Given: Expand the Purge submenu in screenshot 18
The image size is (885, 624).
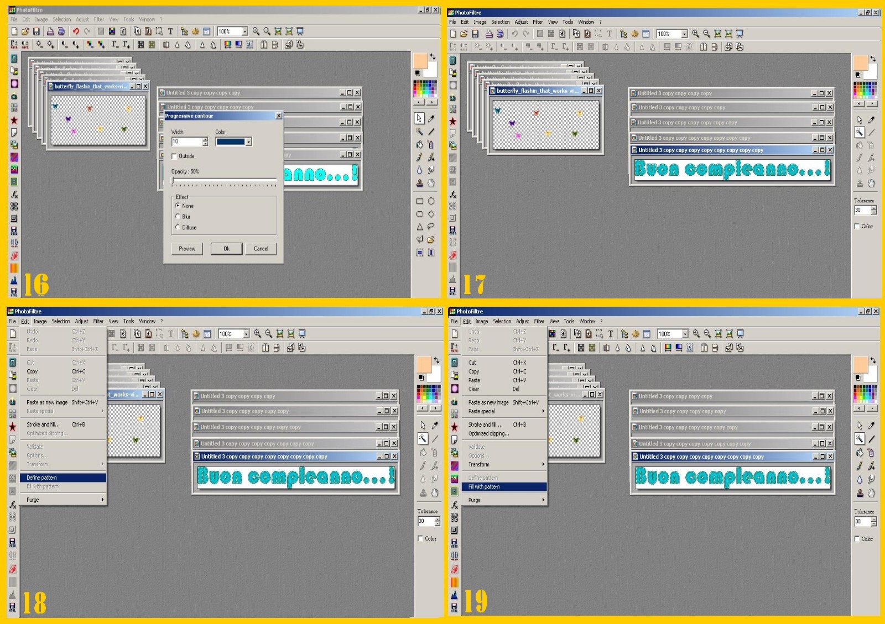Looking at the screenshot, I should coord(63,500).
